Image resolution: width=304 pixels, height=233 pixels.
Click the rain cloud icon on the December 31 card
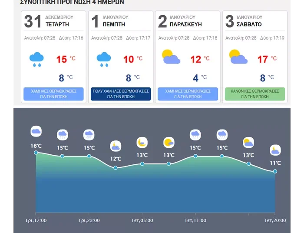click(x=36, y=59)
